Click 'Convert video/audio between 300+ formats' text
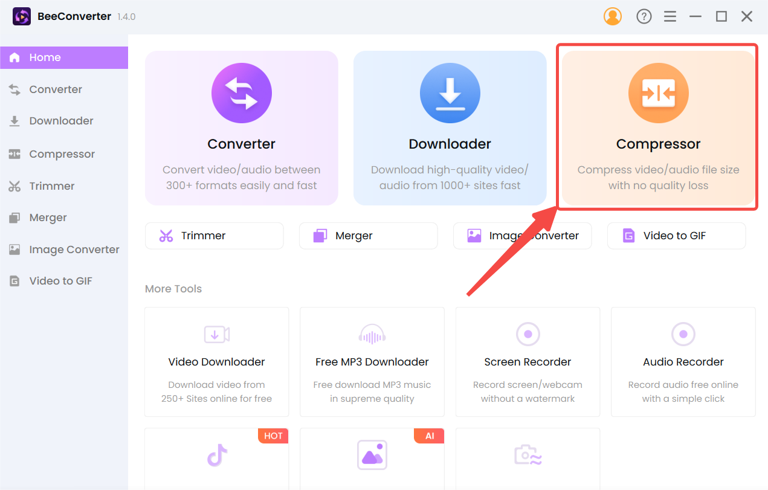Viewport: 768px width, 490px height. click(x=242, y=178)
